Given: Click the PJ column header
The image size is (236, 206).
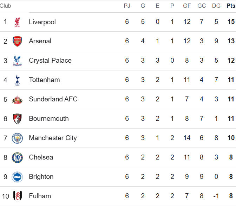Looking at the screenshot, I should tap(127, 6).
